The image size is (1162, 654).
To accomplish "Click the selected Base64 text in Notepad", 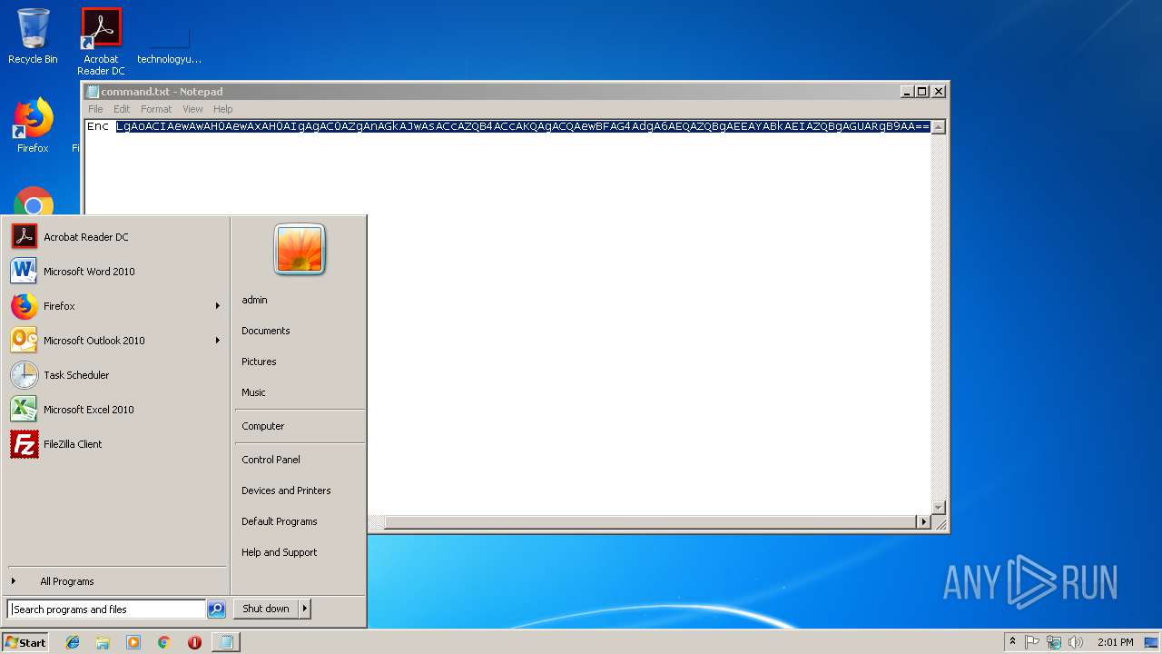I will [x=523, y=126].
